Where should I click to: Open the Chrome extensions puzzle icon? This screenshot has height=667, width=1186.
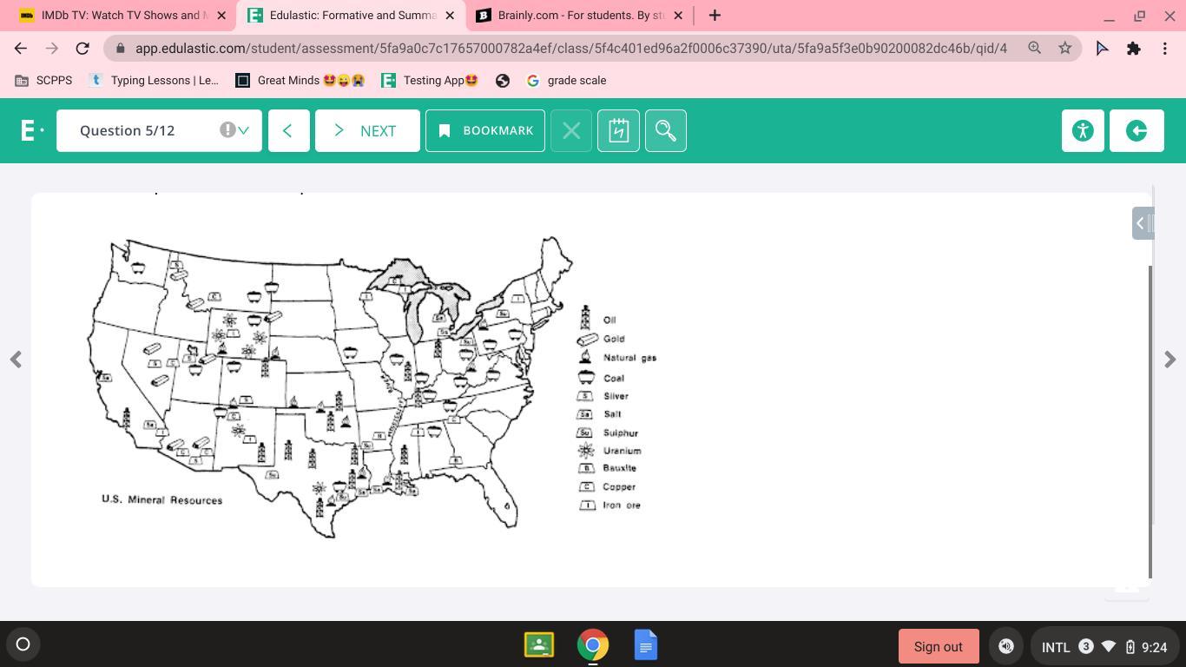[1133, 48]
